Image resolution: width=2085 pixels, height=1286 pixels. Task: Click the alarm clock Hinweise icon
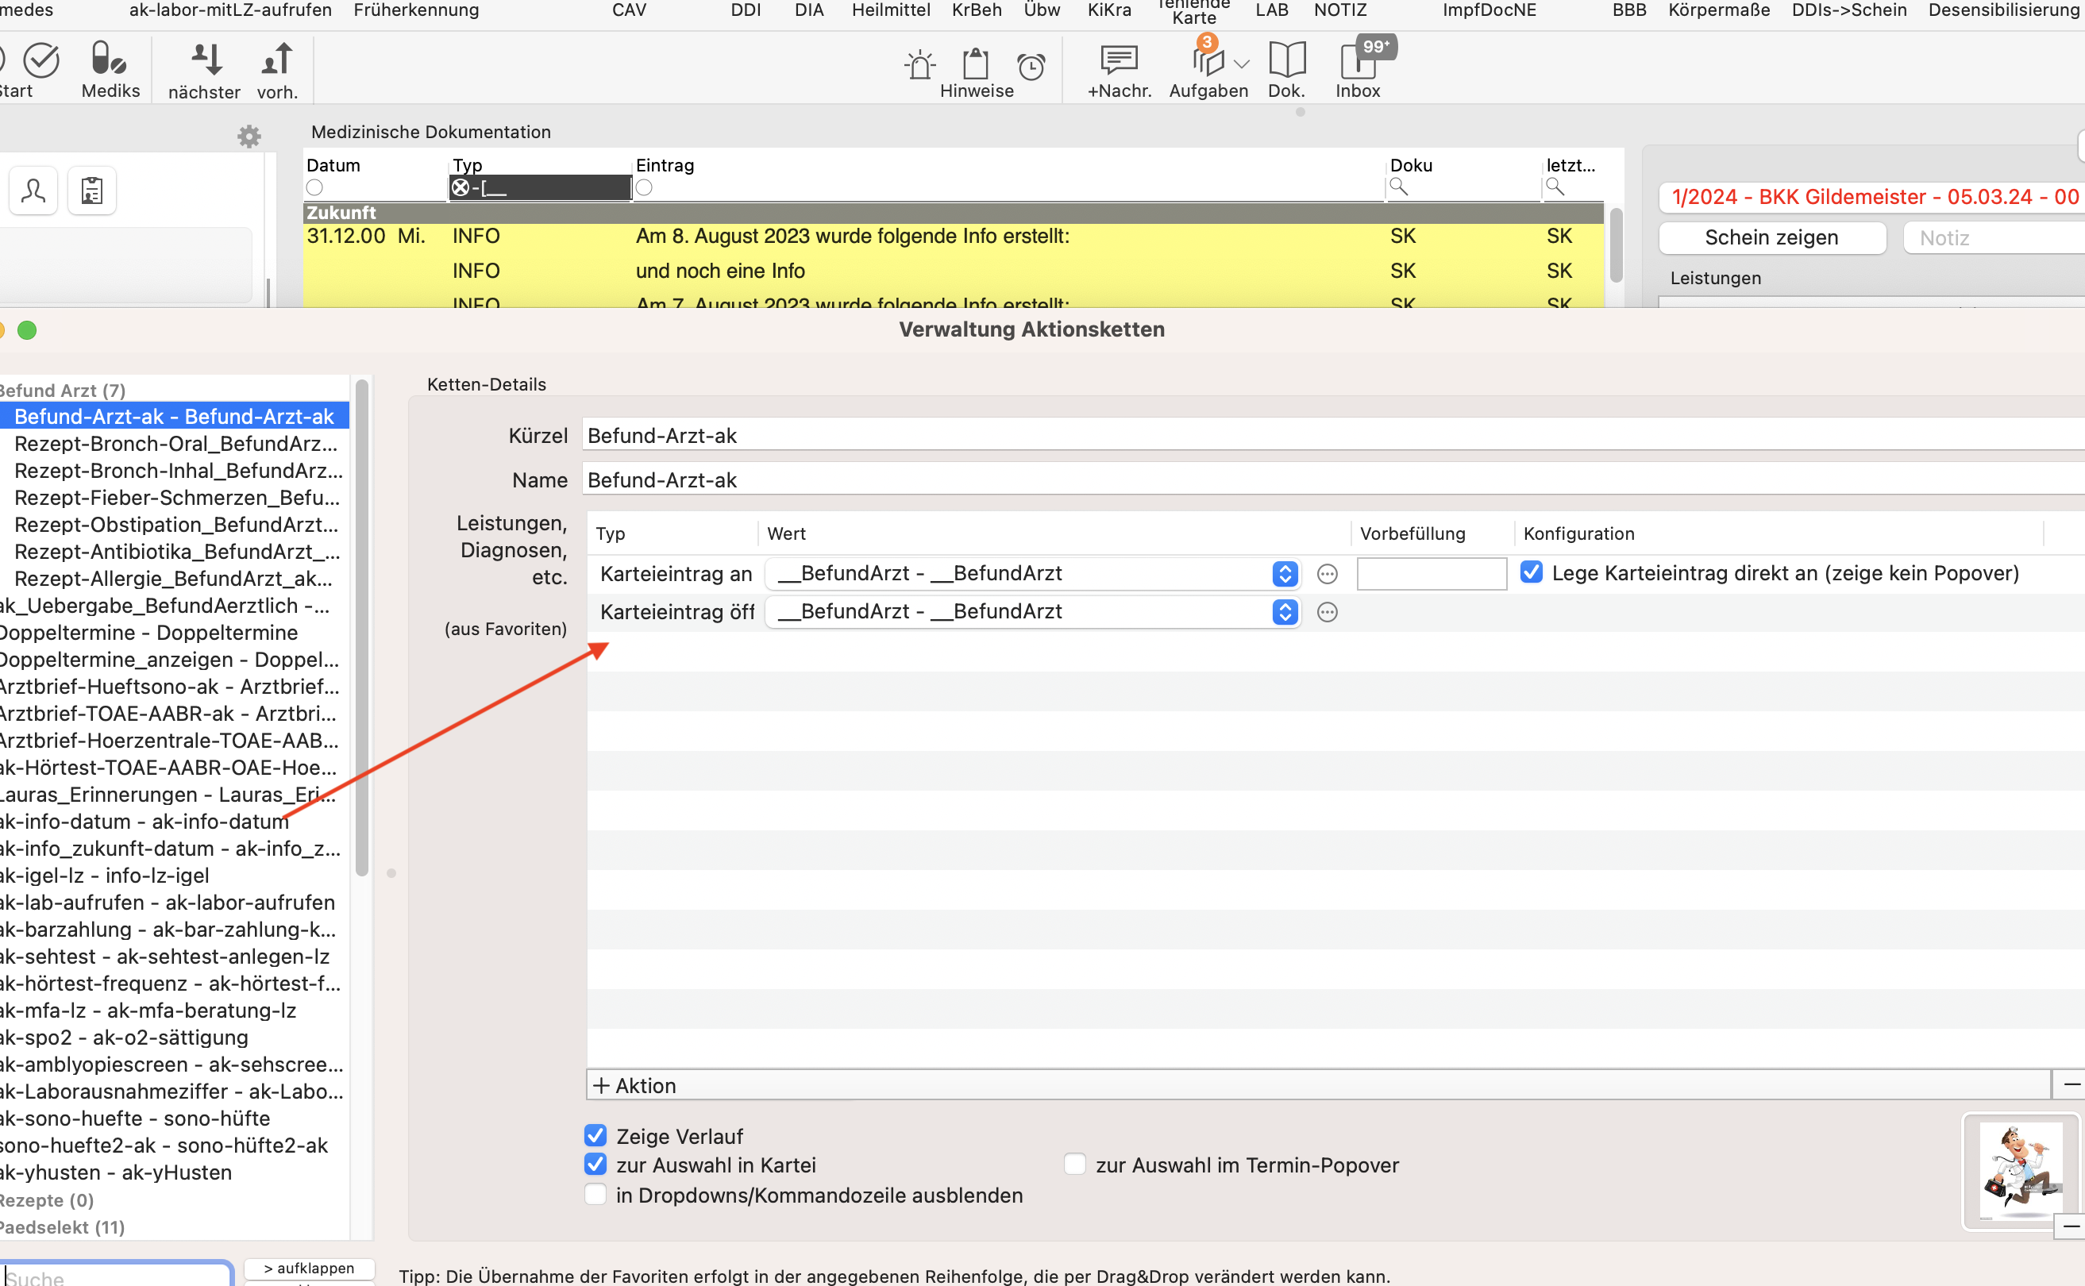(x=1031, y=65)
